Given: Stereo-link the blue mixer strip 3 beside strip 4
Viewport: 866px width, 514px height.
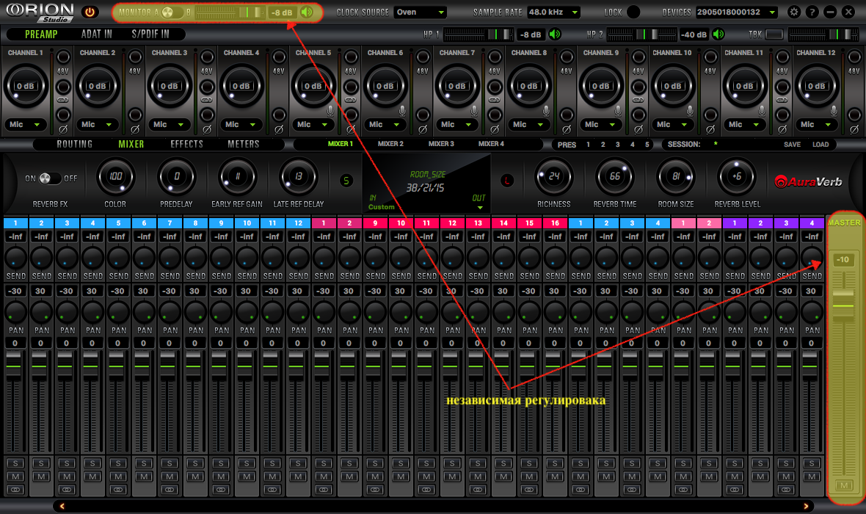Looking at the screenshot, I should [x=67, y=490].
